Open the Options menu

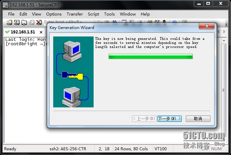click(x=54, y=14)
